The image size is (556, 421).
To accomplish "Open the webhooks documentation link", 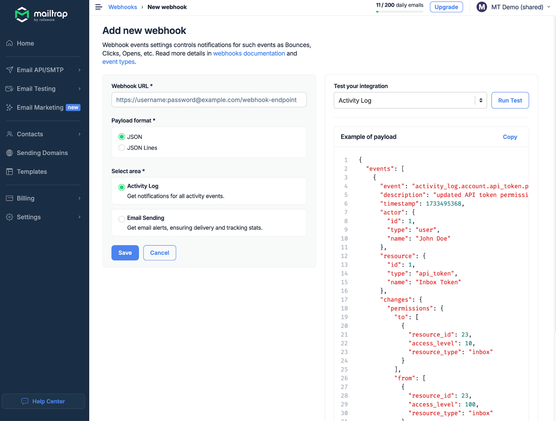I will tap(249, 53).
